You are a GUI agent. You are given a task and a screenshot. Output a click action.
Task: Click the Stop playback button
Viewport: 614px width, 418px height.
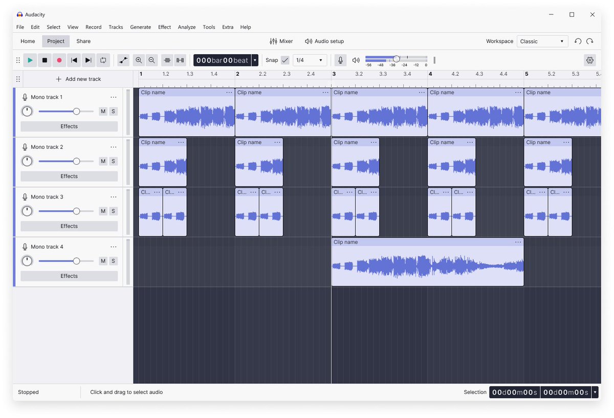(x=45, y=60)
